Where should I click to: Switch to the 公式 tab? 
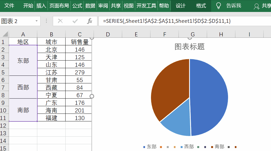[77, 6]
